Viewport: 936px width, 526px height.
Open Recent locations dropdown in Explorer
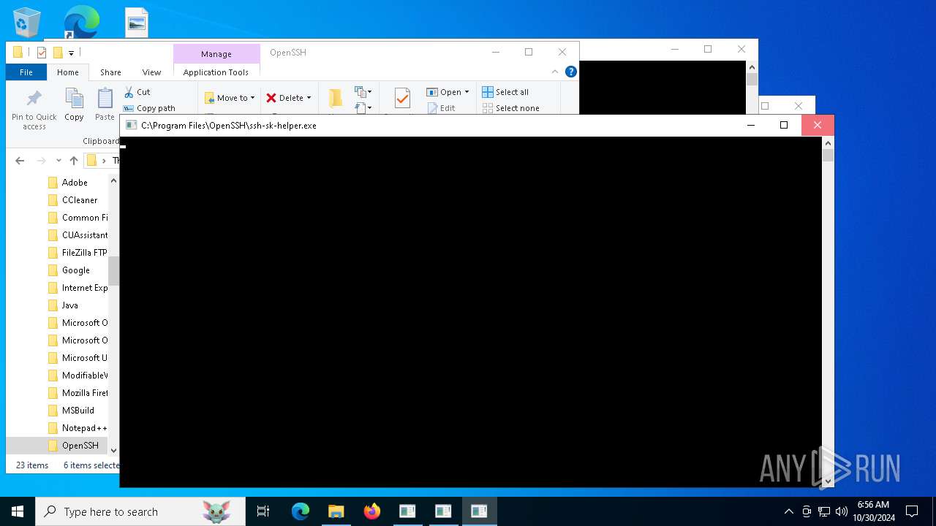(x=58, y=161)
